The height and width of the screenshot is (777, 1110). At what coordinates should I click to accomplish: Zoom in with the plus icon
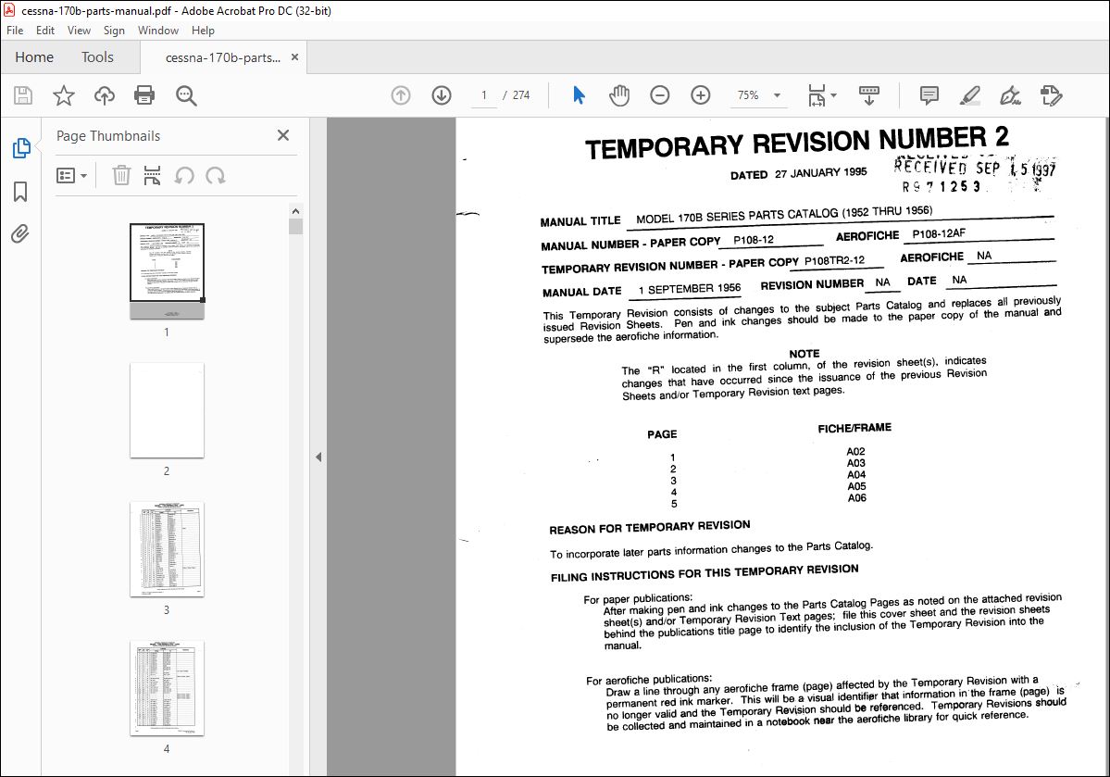tap(701, 94)
